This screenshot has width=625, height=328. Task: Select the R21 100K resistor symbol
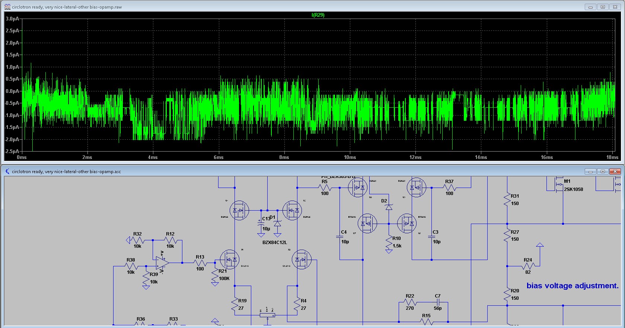tap(215, 276)
